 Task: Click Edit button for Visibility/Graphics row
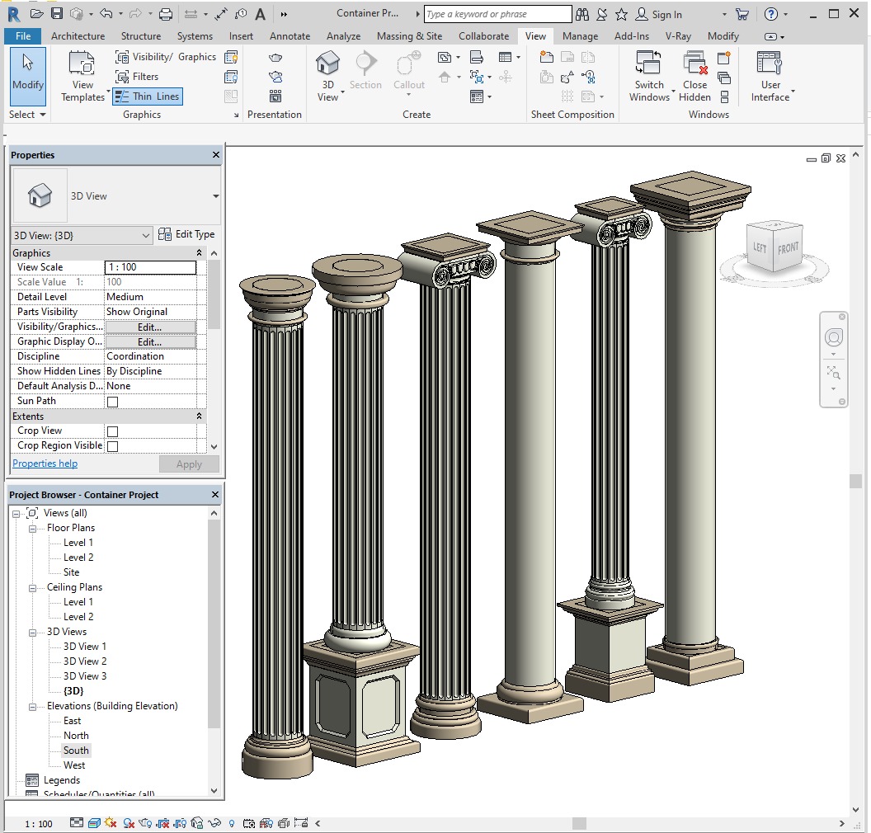tap(150, 327)
